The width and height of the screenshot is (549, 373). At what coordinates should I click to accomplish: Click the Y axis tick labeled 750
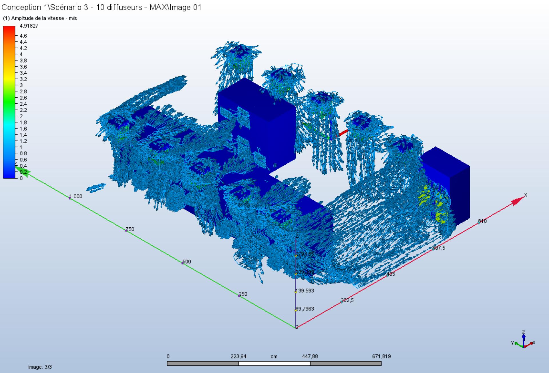coord(130,229)
